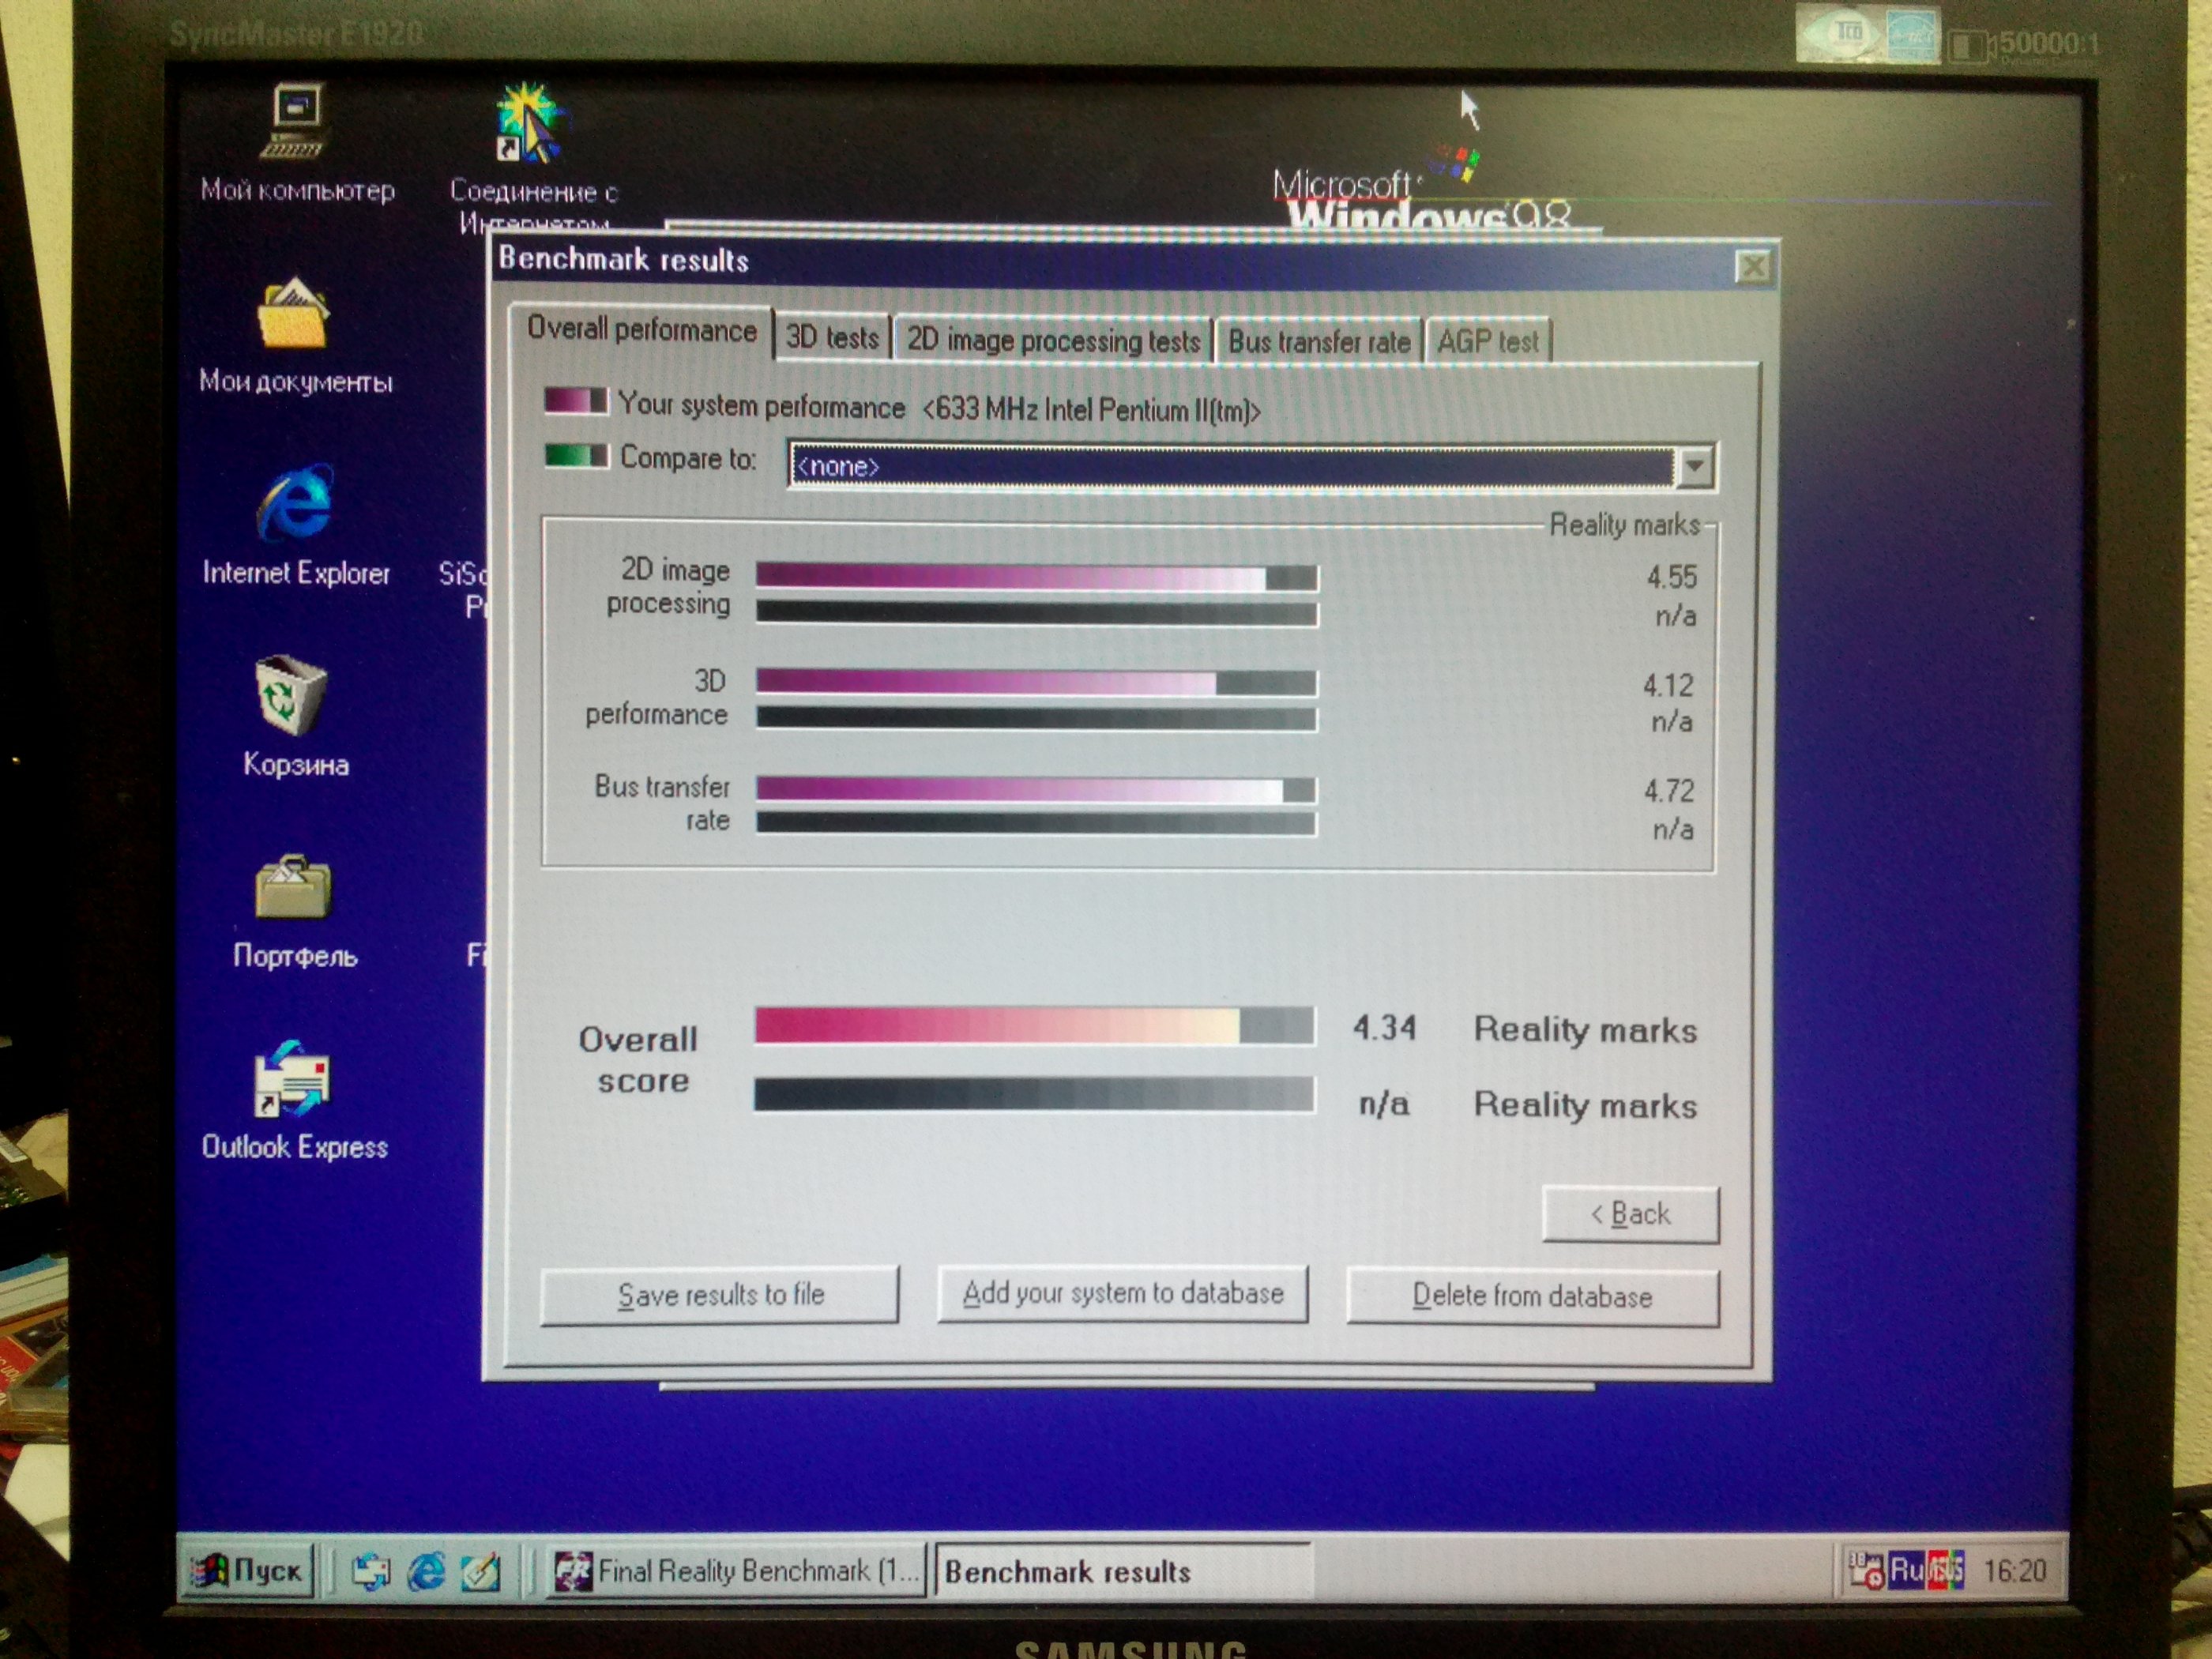Expand the Compare to dropdown arrow
Viewport: 2212px width, 1659px height.
[x=1696, y=467]
